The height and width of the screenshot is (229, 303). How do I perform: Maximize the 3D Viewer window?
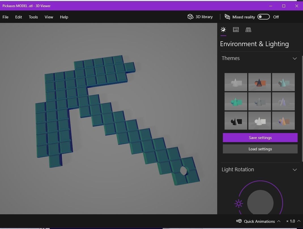pyautogui.click(x=284, y=6)
